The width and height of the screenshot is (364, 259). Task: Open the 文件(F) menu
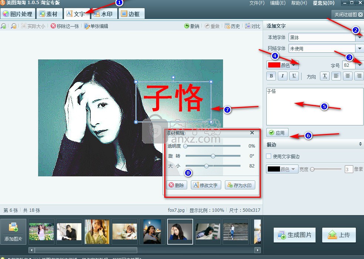pyautogui.click(x=257, y=3)
